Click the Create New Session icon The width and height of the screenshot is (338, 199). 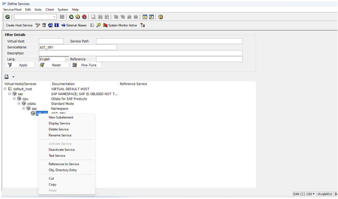[145, 17]
